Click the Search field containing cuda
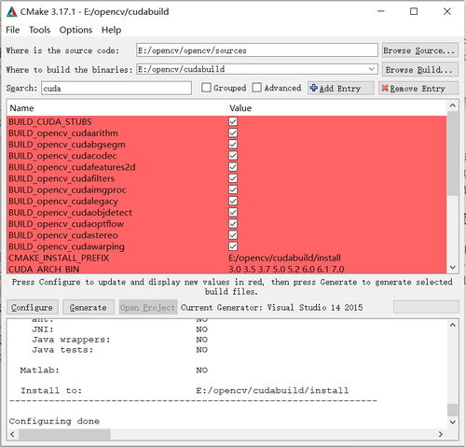The height and width of the screenshot is (447, 466). tap(116, 89)
